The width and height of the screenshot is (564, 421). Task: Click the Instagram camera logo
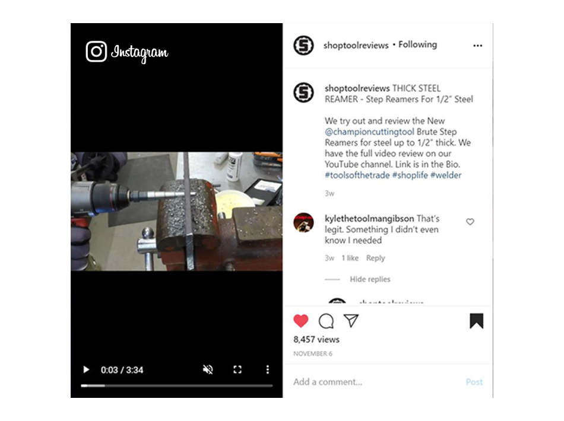pos(96,52)
